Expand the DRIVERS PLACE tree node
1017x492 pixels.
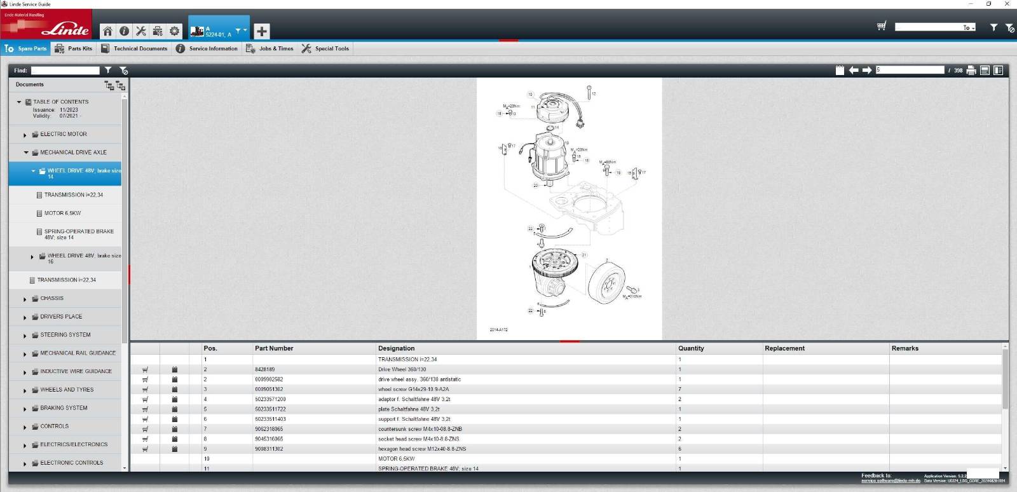click(25, 317)
